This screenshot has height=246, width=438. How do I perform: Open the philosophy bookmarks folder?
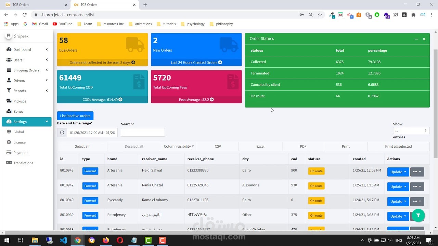coord(221,24)
